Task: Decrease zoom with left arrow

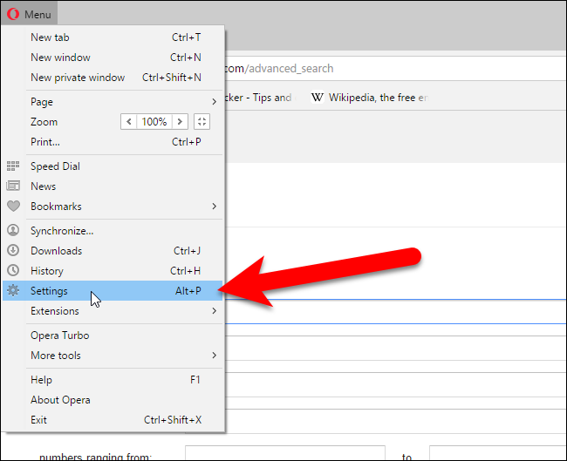Action: coord(129,122)
